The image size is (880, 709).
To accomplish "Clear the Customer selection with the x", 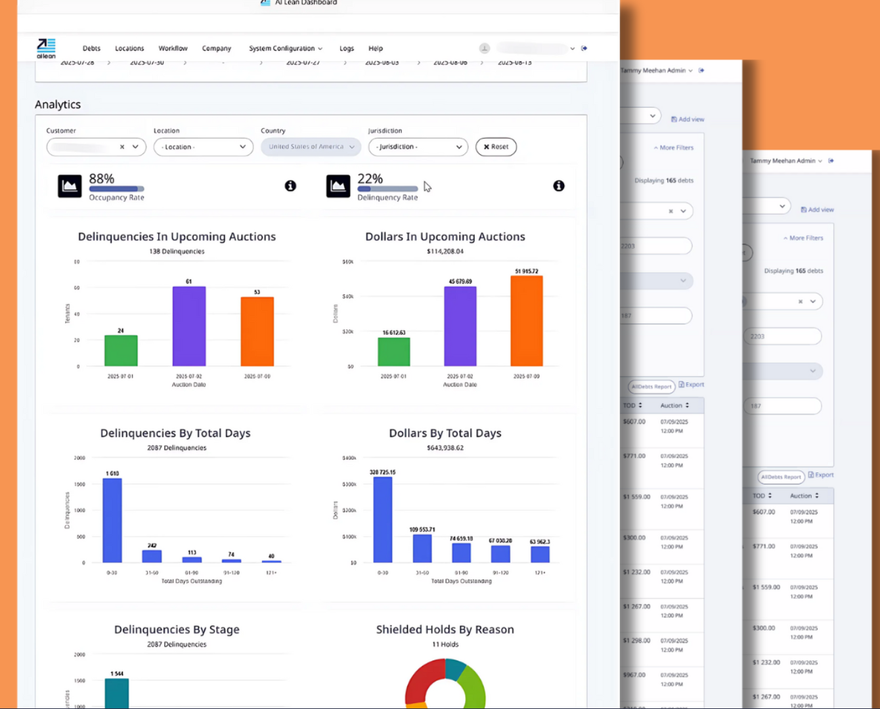I will (122, 147).
